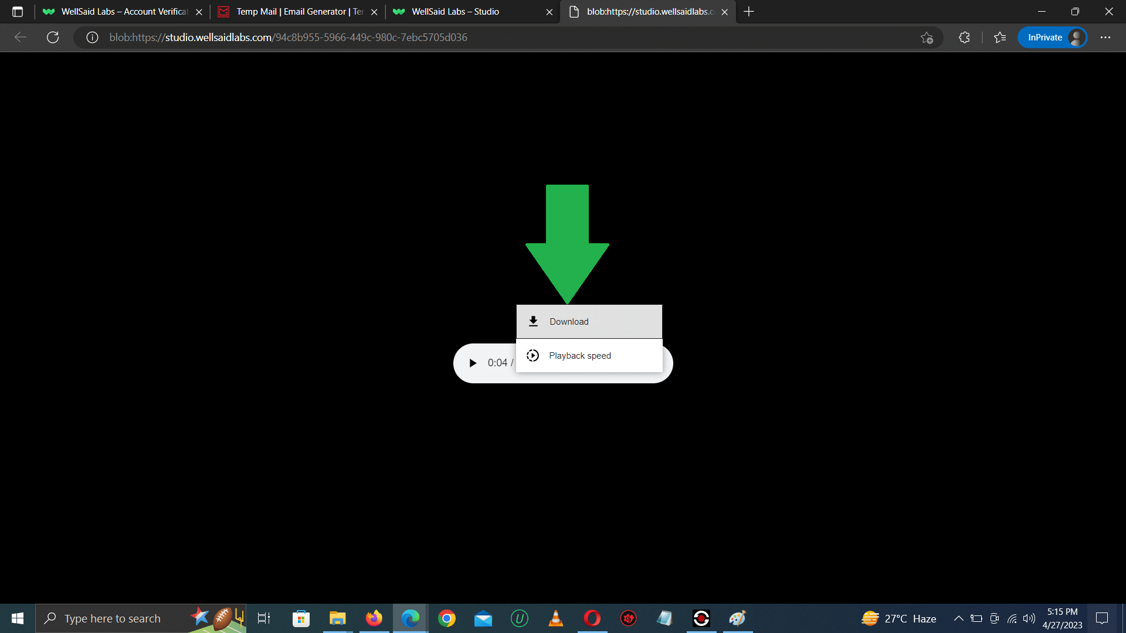Switch to WellSaid Labs Account Verification tab
Image resolution: width=1126 pixels, height=633 pixels.
[x=123, y=12]
